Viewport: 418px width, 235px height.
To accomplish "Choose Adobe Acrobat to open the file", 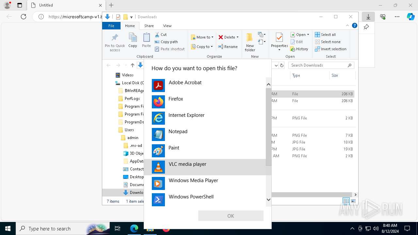I will [x=205, y=86].
